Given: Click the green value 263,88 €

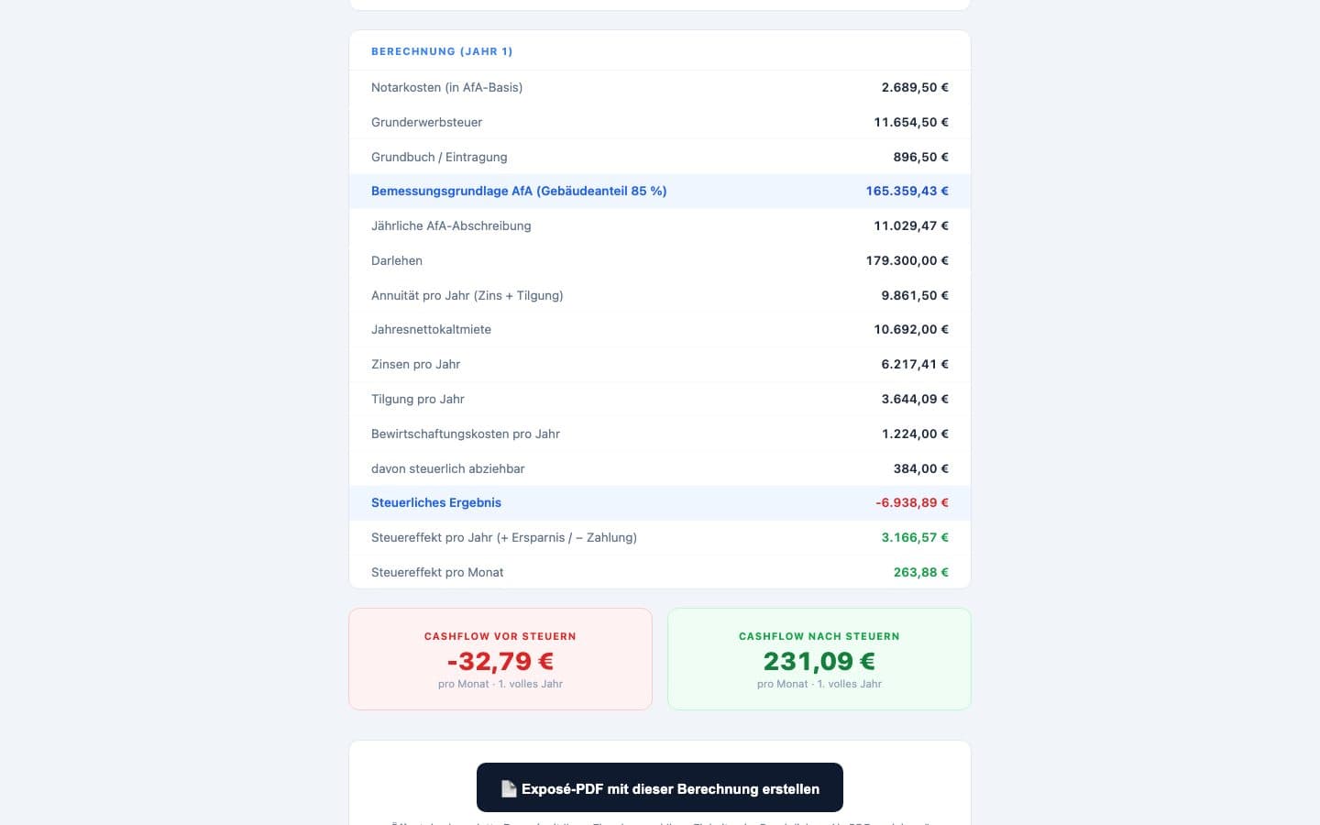Looking at the screenshot, I should point(921,572).
